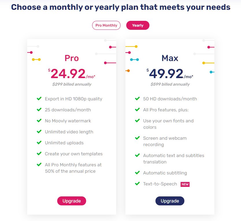This screenshot has height=221, width=241.
Task: Click the NEW badge next to Text-to-Speech
Action: (x=185, y=184)
